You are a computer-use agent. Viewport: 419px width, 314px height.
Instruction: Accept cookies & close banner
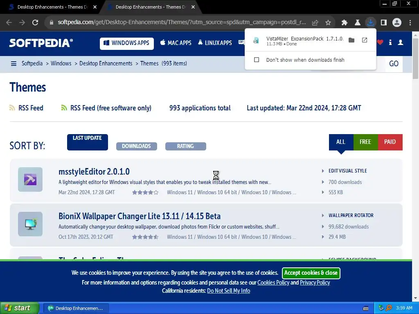click(x=311, y=273)
